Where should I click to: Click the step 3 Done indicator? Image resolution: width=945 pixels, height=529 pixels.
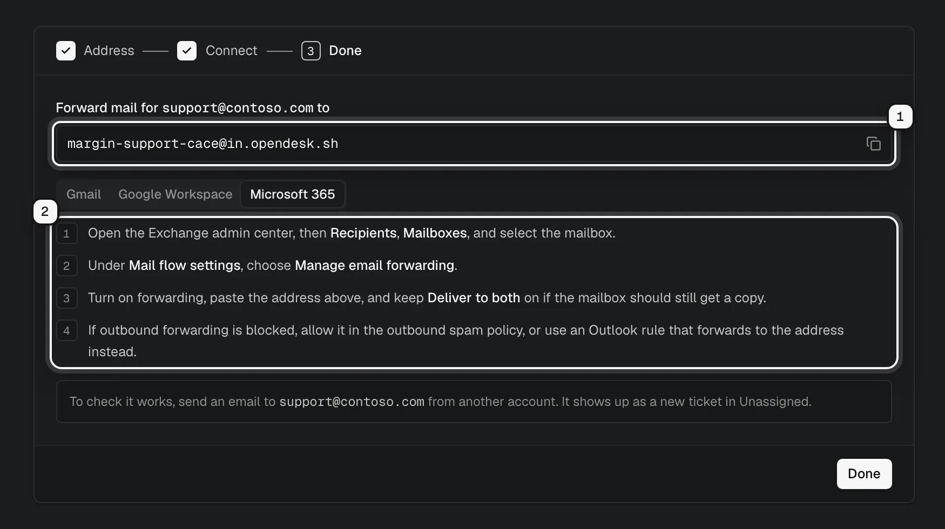coord(311,51)
